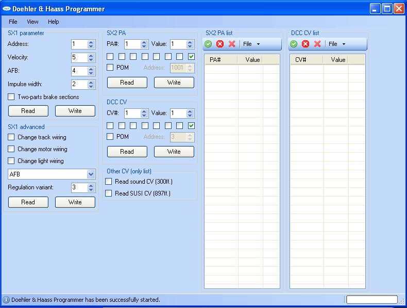Click red circle stop icon in DCC CV list
The height and width of the screenshot is (308, 407).
[306, 44]
